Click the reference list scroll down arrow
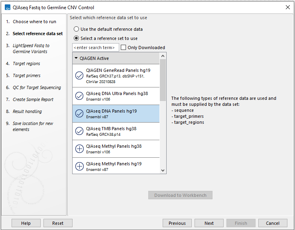This screenshot has height=230, width=295. pos(163,171)
